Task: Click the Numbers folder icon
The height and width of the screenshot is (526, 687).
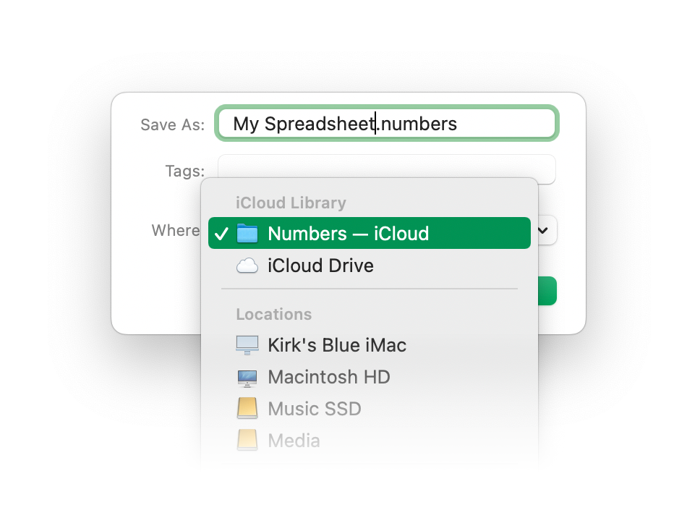Action: (247, 233)
